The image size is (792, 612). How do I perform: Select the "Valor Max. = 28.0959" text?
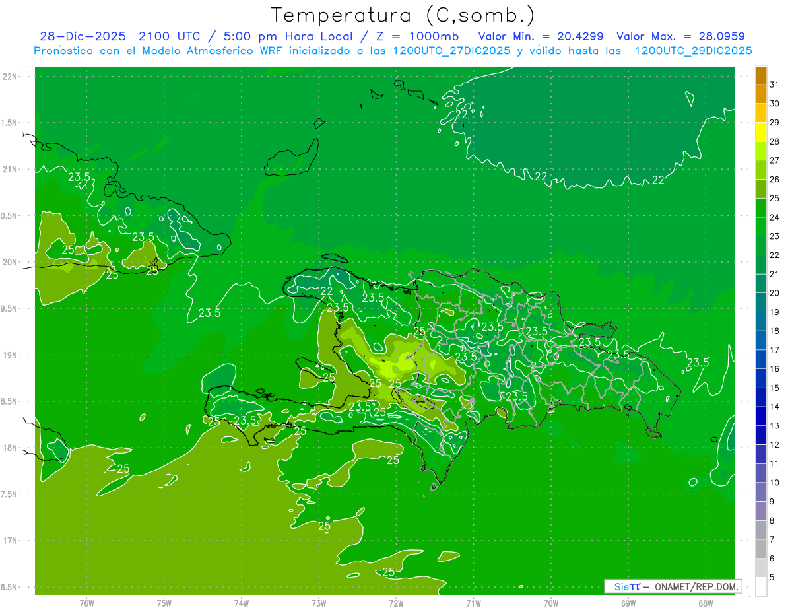[681, 36]
